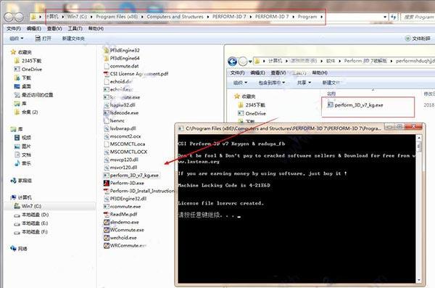
Task: Open 文件(F) menu in second Explorer window
Action: pos(238,73)
